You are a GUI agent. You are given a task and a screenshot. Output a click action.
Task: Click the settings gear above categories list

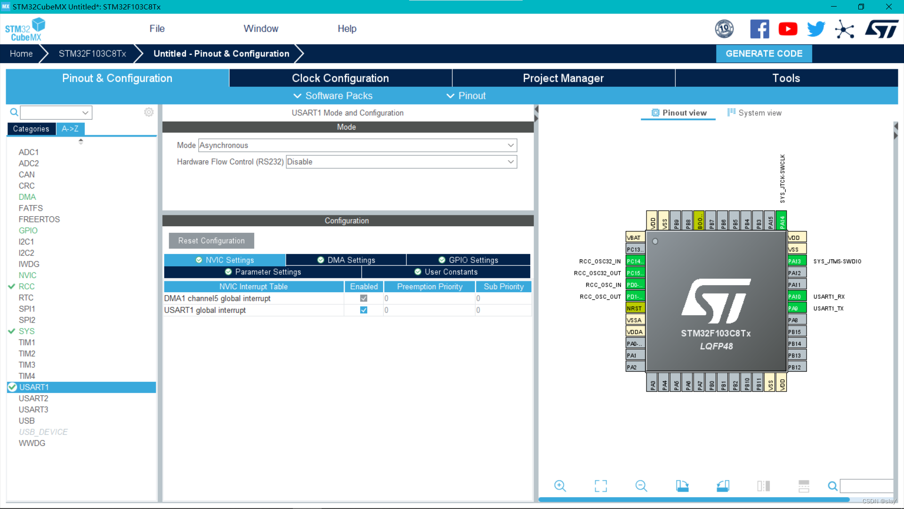149,112
